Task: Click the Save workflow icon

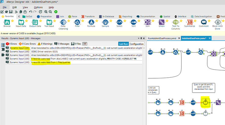Action: pyautogui.click(x=11, y=12)
